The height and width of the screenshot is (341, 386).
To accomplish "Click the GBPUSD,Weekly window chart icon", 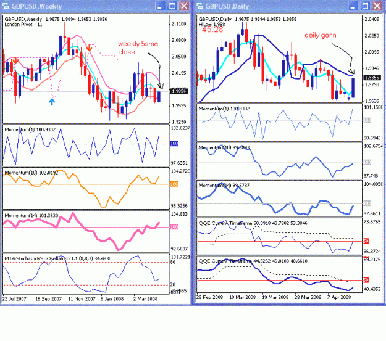I will (x=6, y=6).
